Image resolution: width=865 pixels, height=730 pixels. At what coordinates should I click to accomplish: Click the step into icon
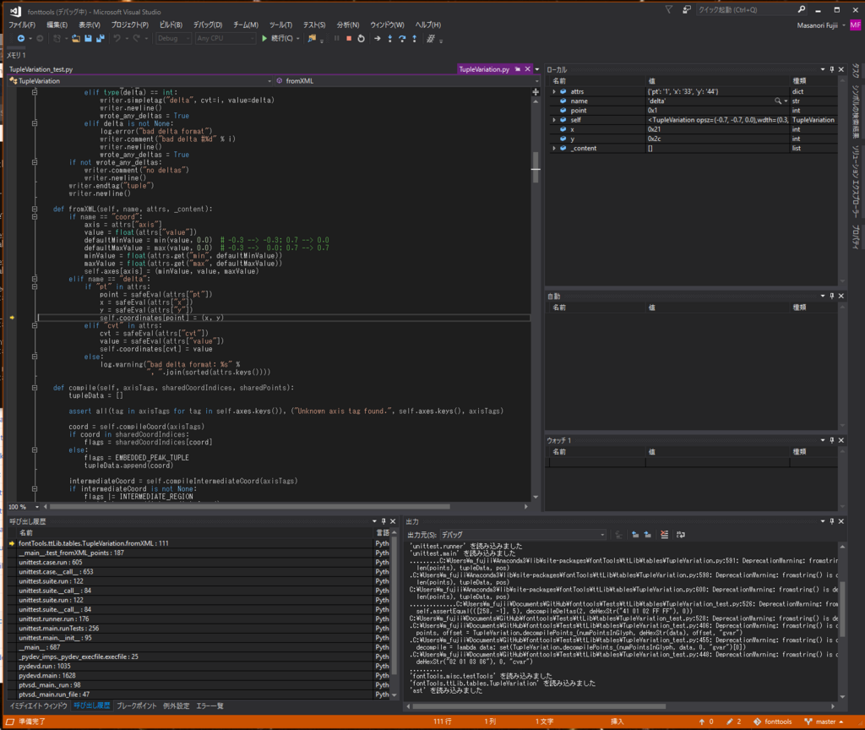390,39
